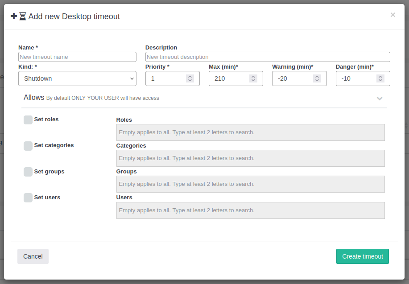The height and width of the screenshot is (284, 409).
Task: Click the Danger (min) stepper arrows
Action: pyautogui.click(x=380, y=78)
